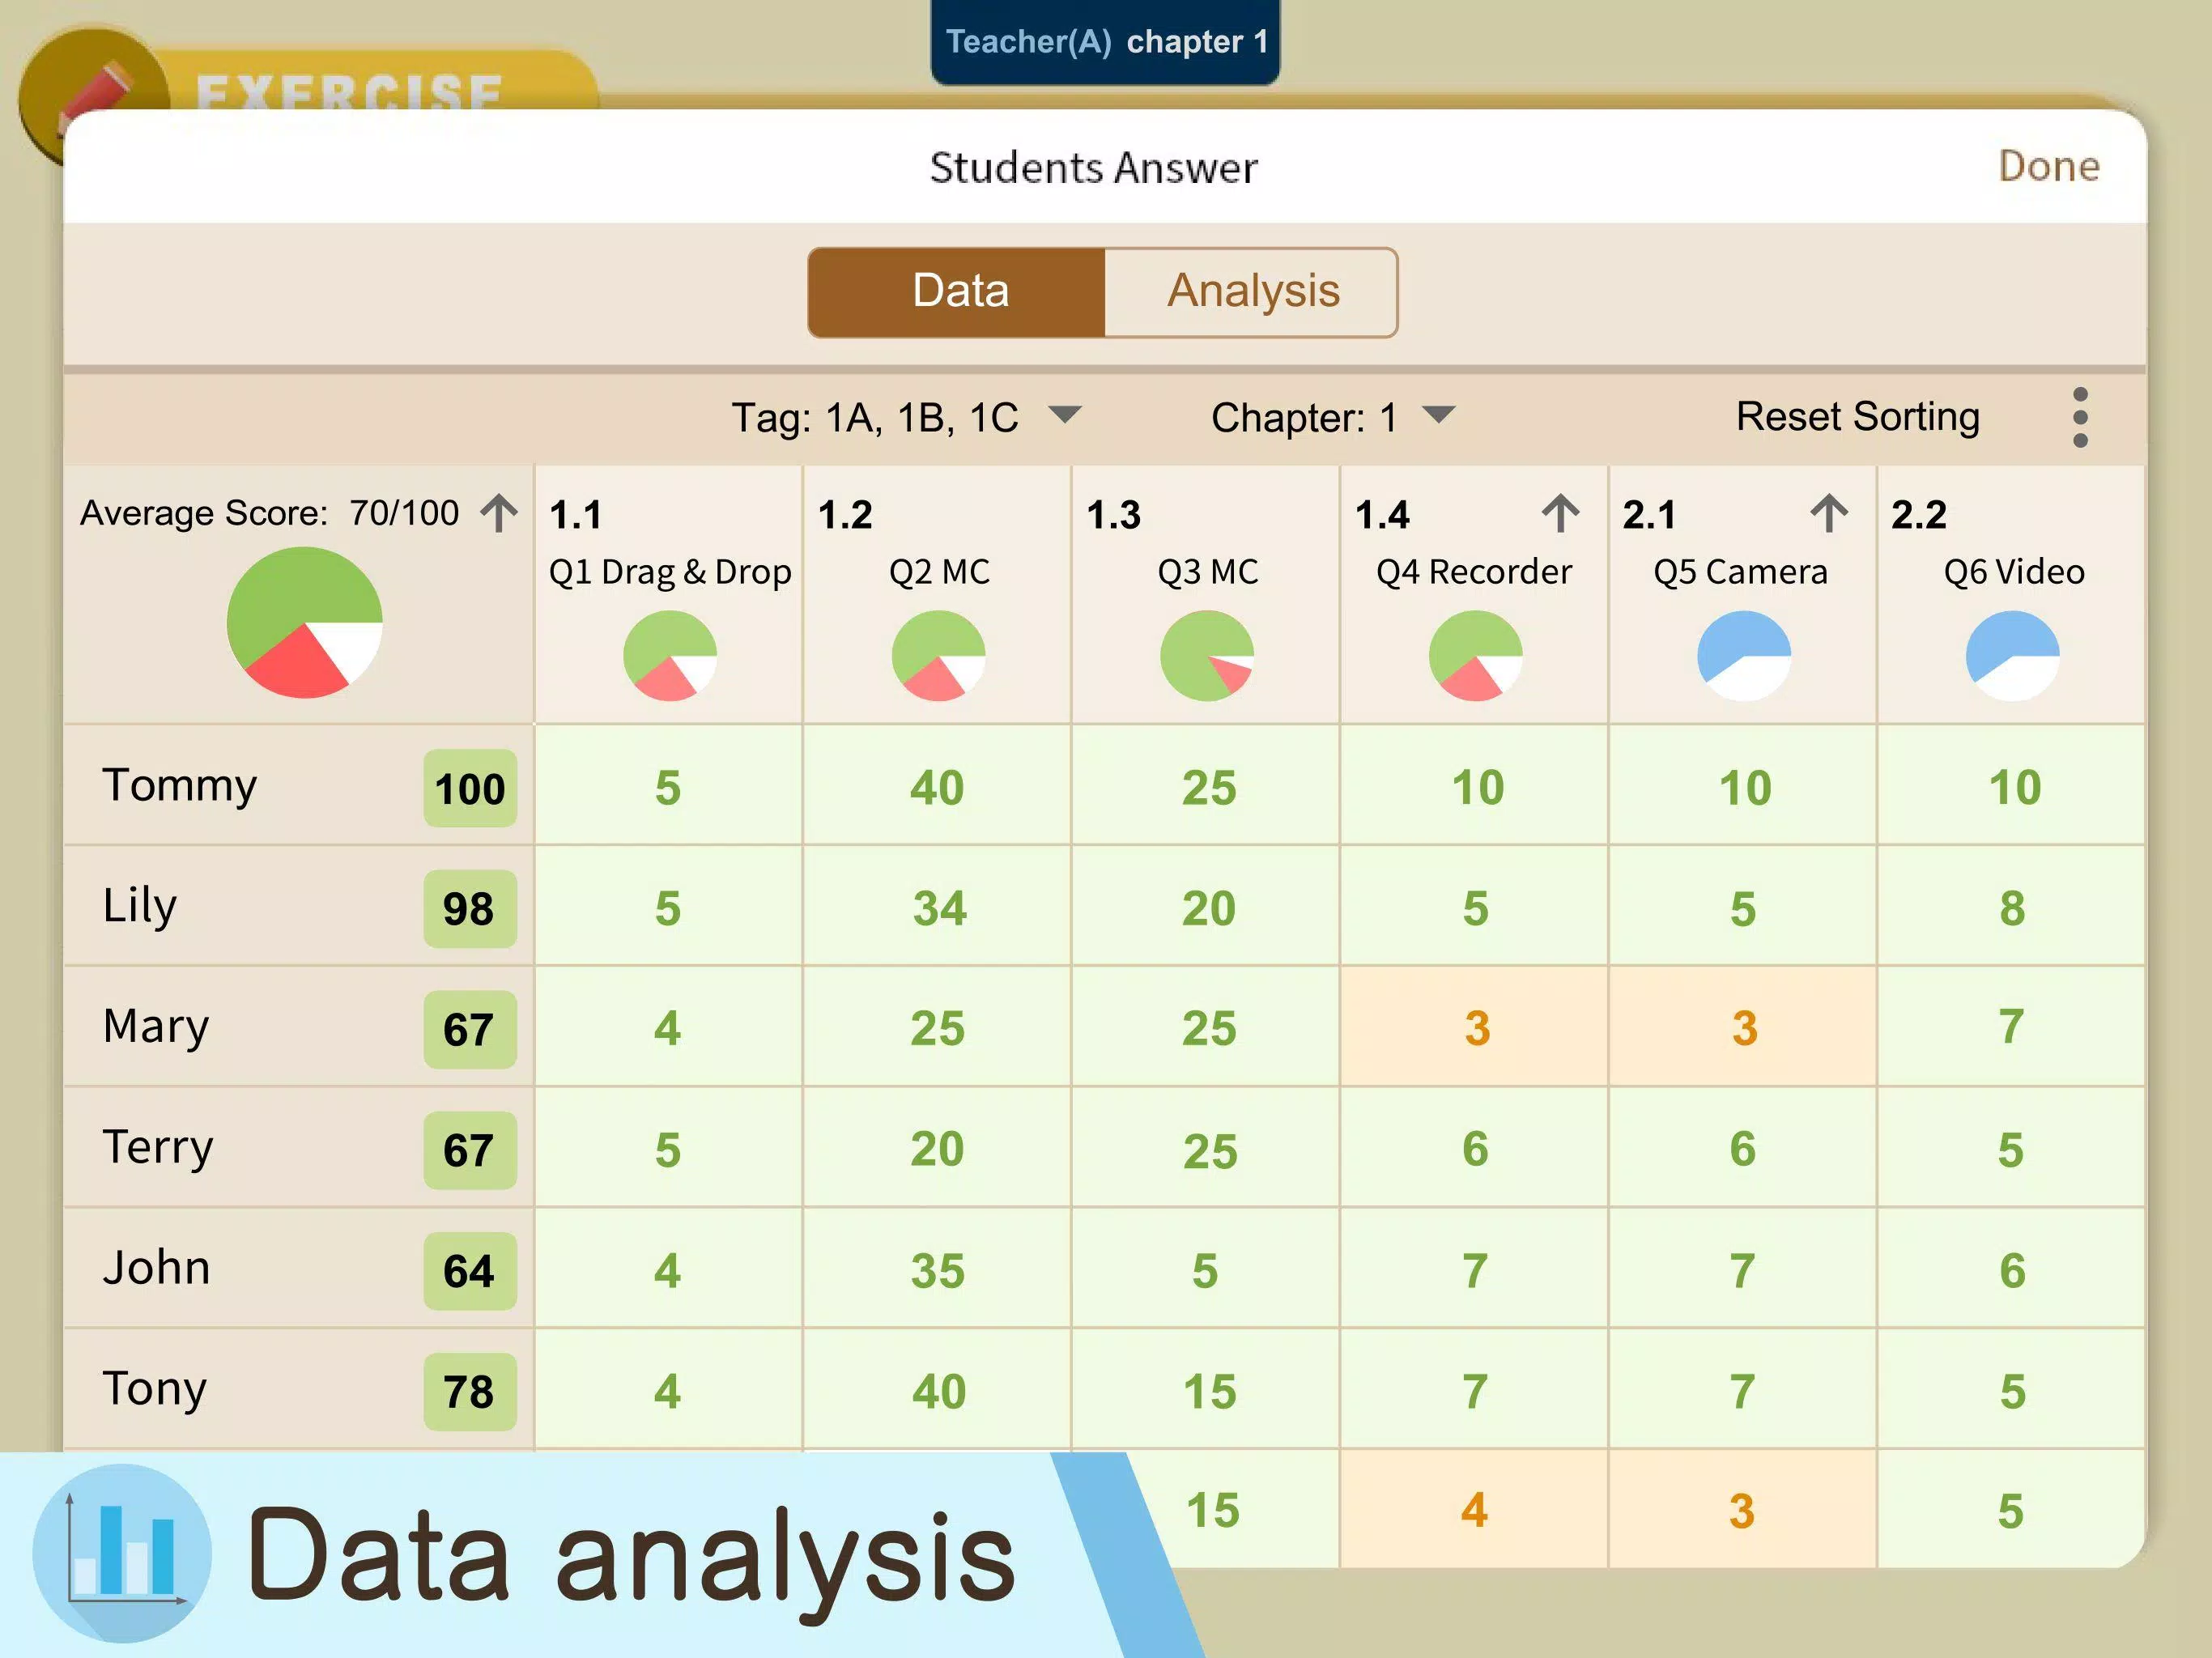The image size is (2212, 1658).
Task: Expand the Tag 1A, 1B, 1C dropdown
Action: pyautogui.click(x=906, y=417)
